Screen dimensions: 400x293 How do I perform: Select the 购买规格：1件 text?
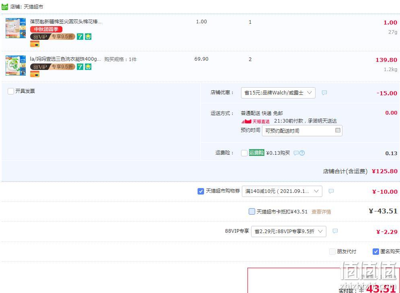pos(120,59)
